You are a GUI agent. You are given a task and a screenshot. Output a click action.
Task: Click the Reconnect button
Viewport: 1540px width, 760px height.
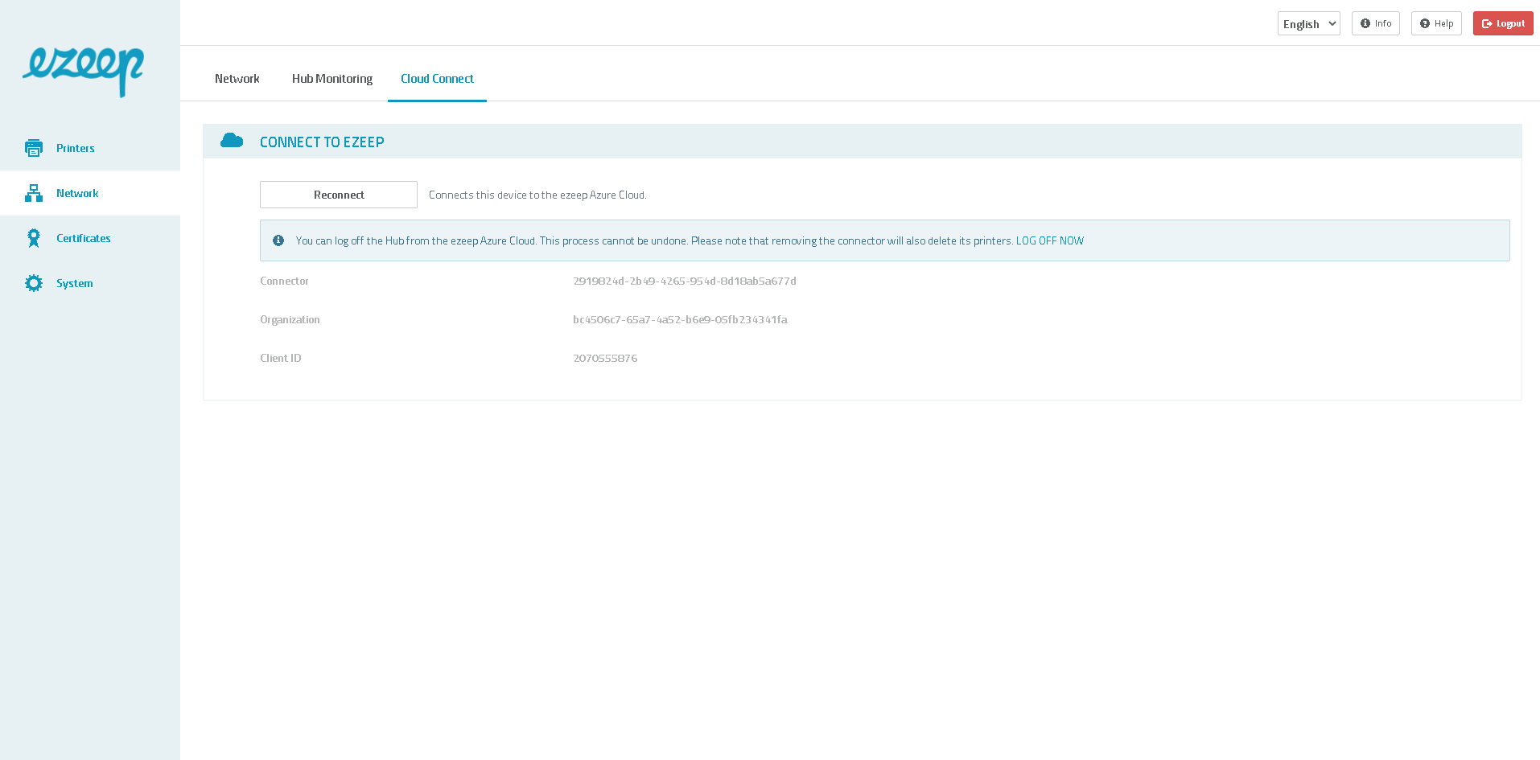tap(339, 195)
